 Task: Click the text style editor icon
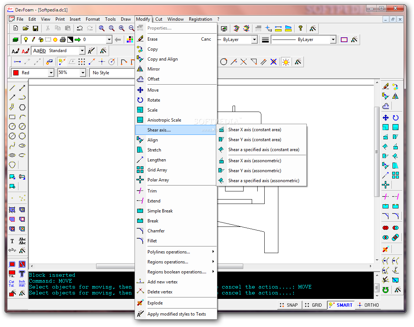(x=91, y=51)
